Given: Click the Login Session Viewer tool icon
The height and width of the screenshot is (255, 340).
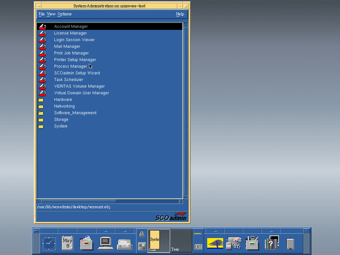Looking at the screenshot, I should (x=42, y=40).
